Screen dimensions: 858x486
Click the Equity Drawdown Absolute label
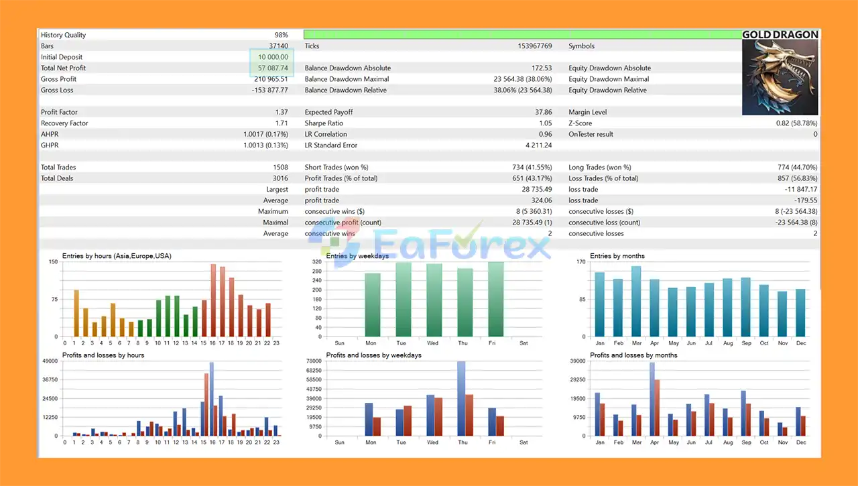point(609,68)
